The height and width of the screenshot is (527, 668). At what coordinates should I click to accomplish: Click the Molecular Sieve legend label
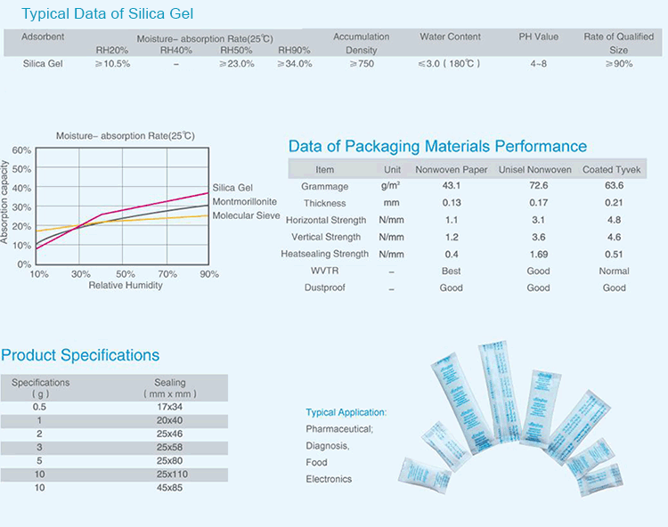(247, 215)
